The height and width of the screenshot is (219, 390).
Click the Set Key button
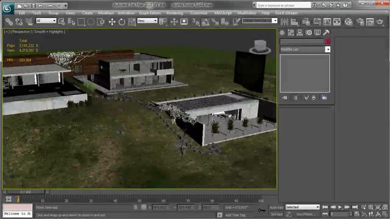click(276, 214)
